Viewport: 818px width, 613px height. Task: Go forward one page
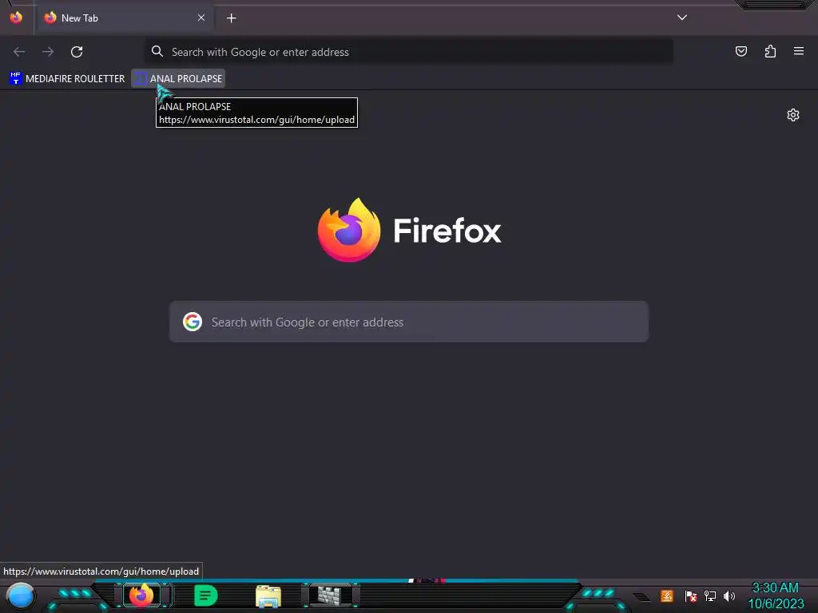pos(48,52)
